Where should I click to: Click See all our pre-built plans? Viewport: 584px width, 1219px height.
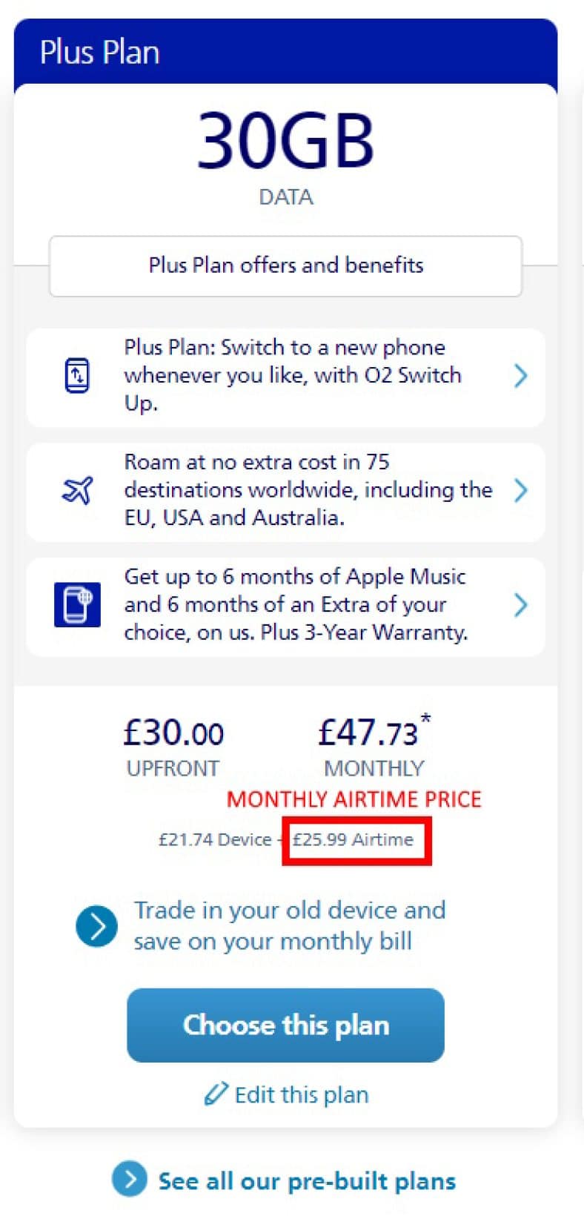pos(306,1180)
